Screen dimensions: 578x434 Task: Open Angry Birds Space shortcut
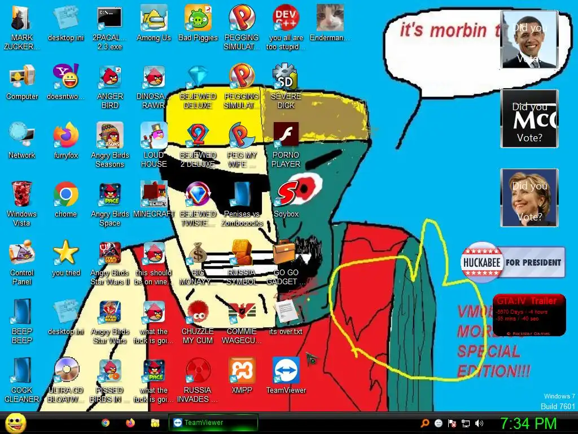pyautogui.click(x=110, y=203)
